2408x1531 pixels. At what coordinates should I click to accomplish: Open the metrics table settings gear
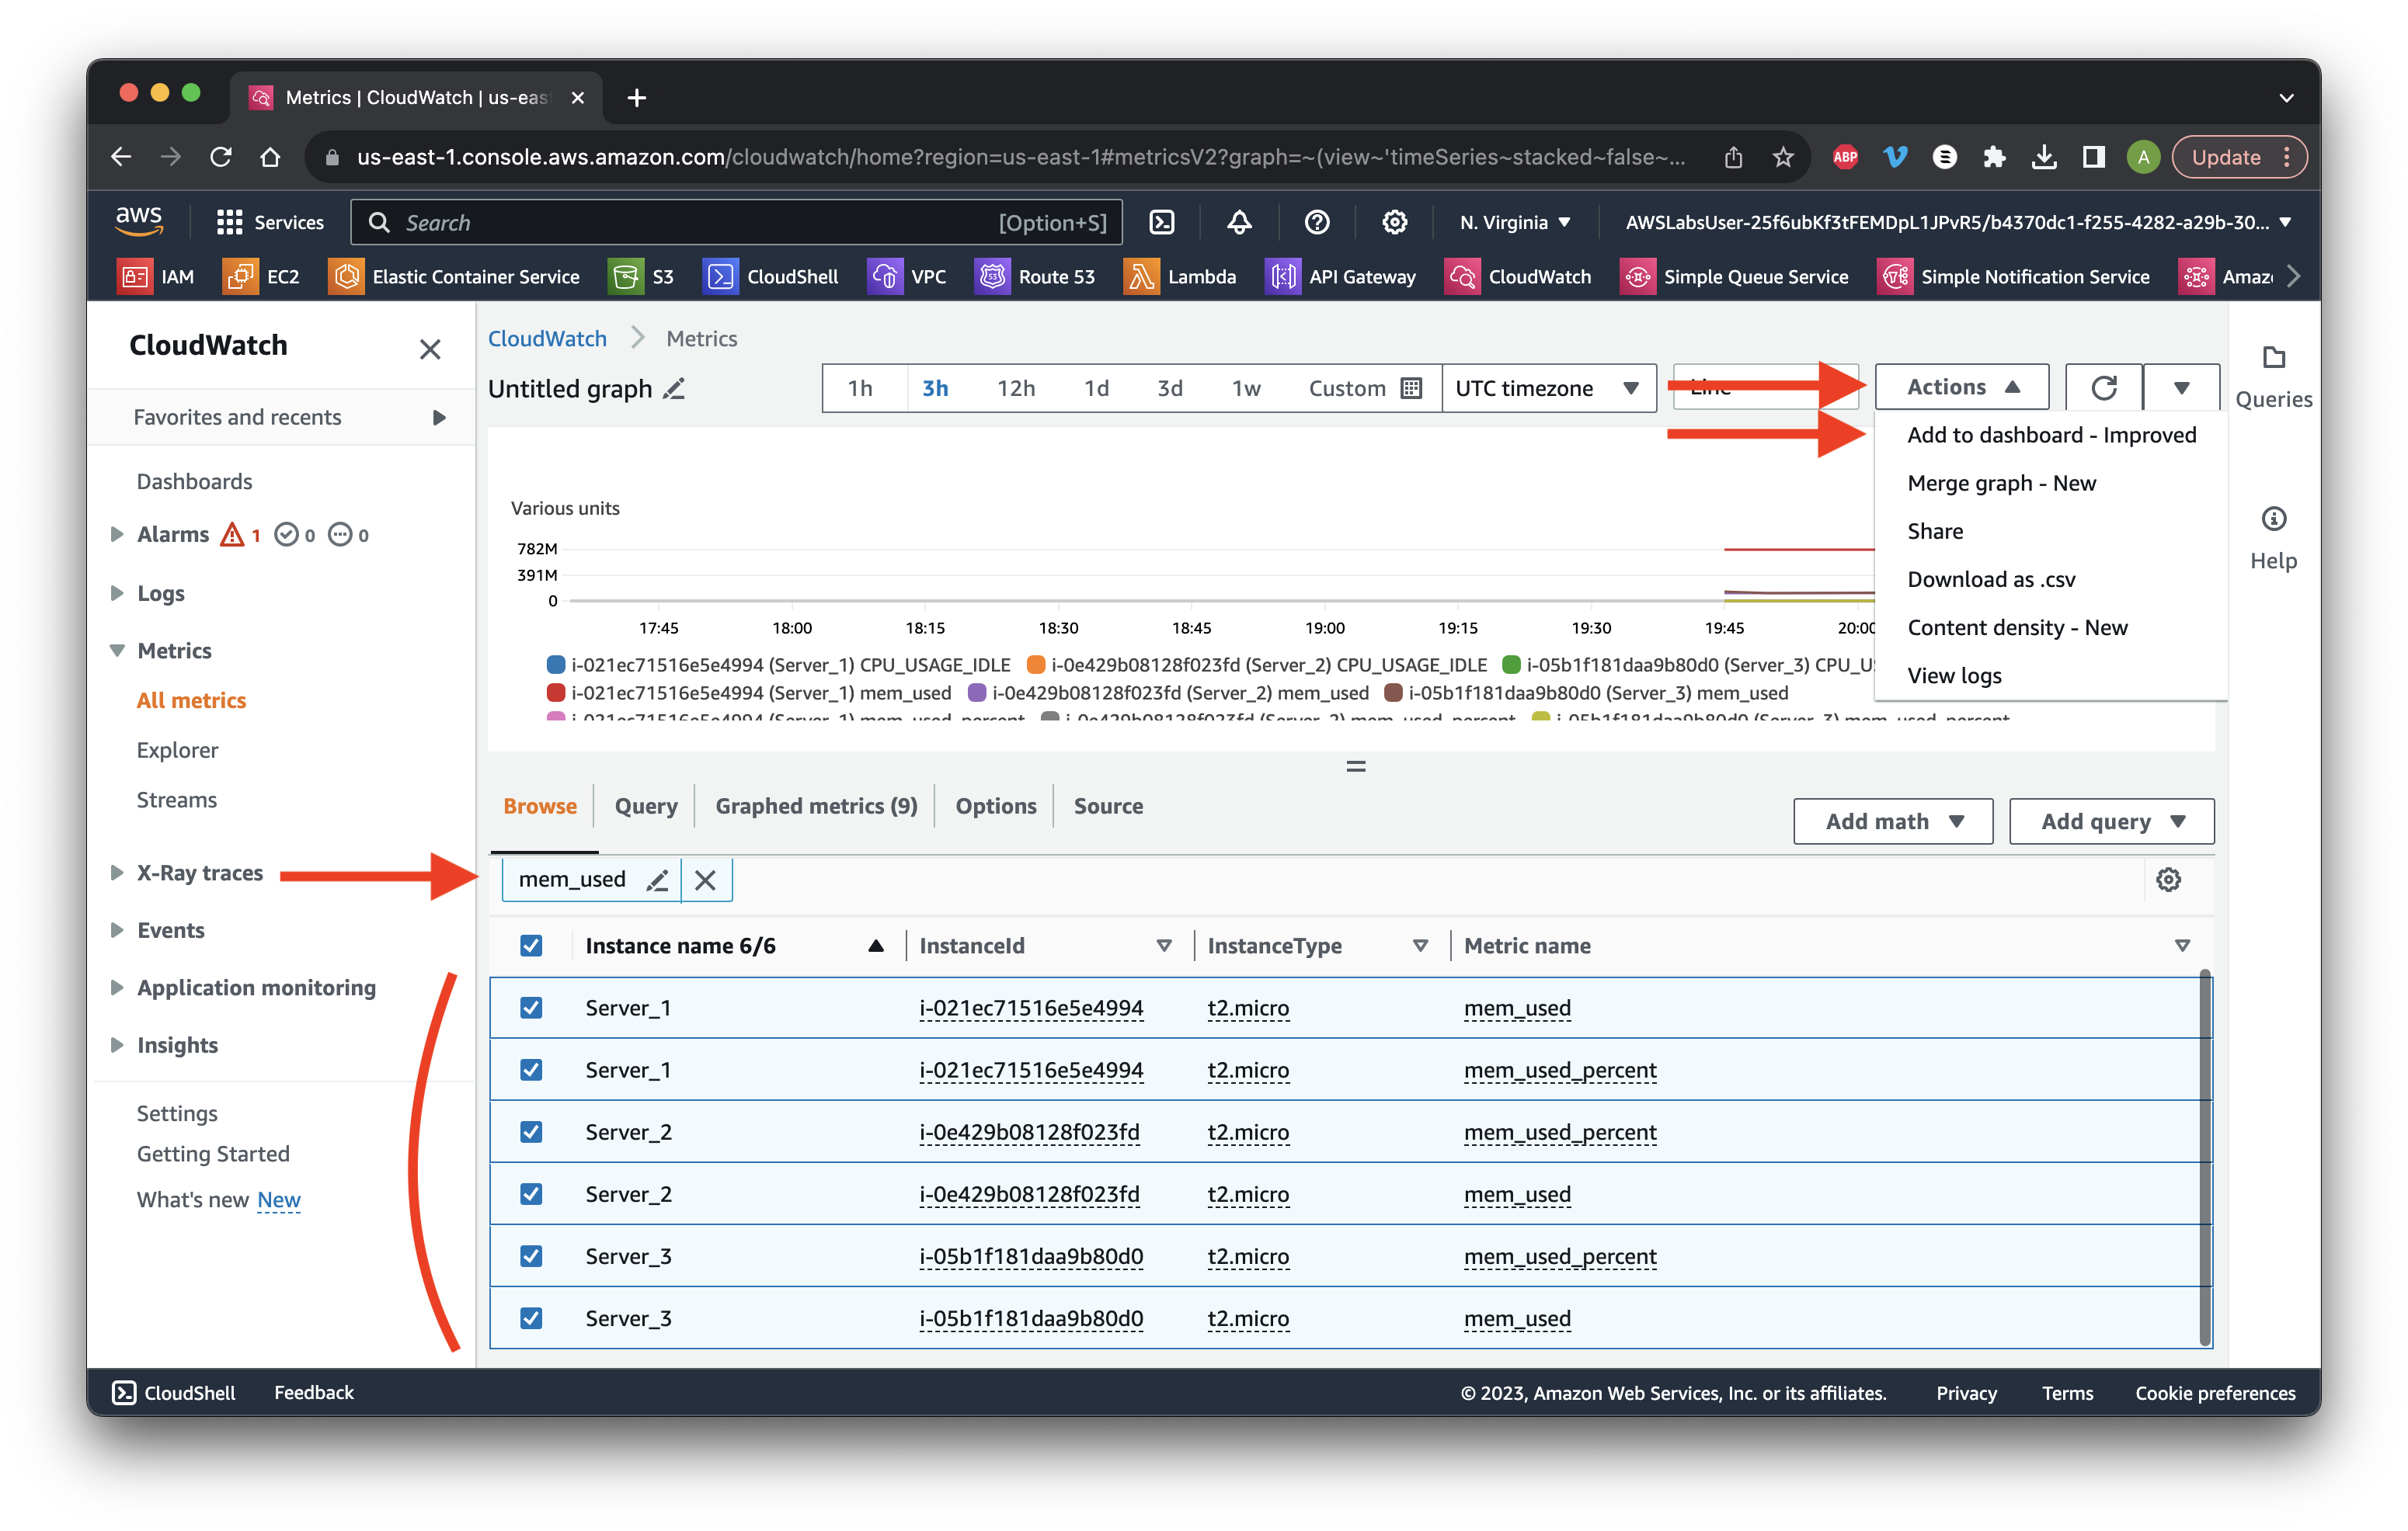2168,880
